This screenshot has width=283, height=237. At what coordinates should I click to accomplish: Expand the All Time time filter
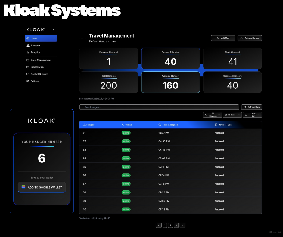(x=232, y=115)
